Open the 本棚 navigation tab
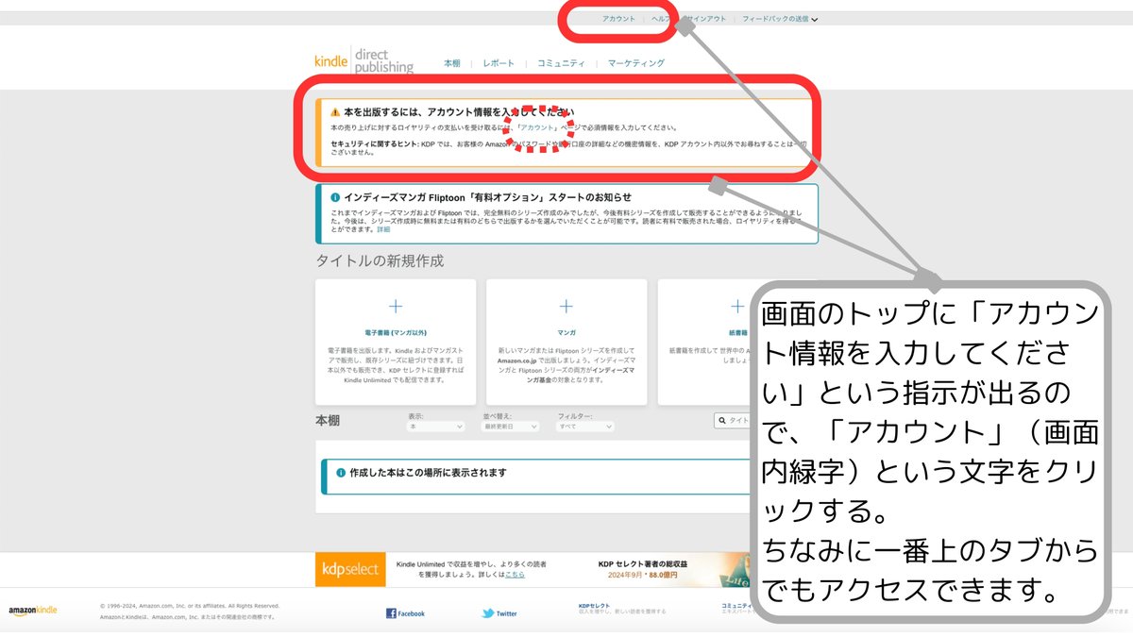 452,63
